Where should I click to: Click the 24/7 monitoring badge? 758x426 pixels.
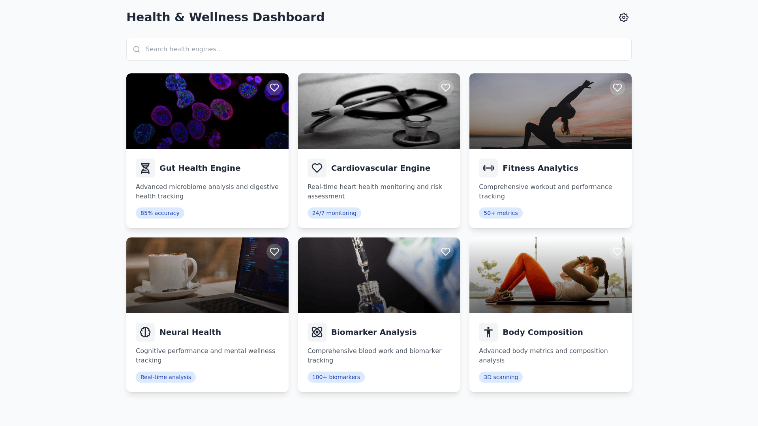click(x=334, y=213)
